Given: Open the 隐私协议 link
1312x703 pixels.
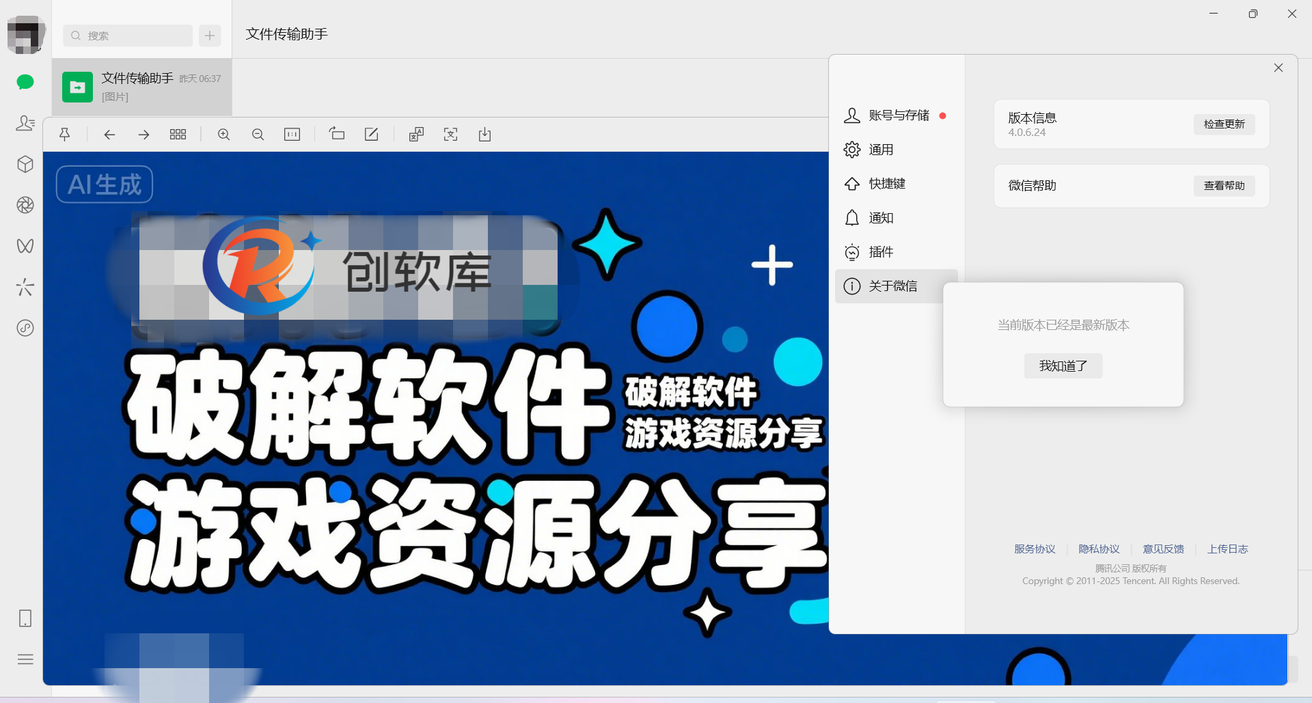Looking at the screenshot, I should (x=1099, y=549).
